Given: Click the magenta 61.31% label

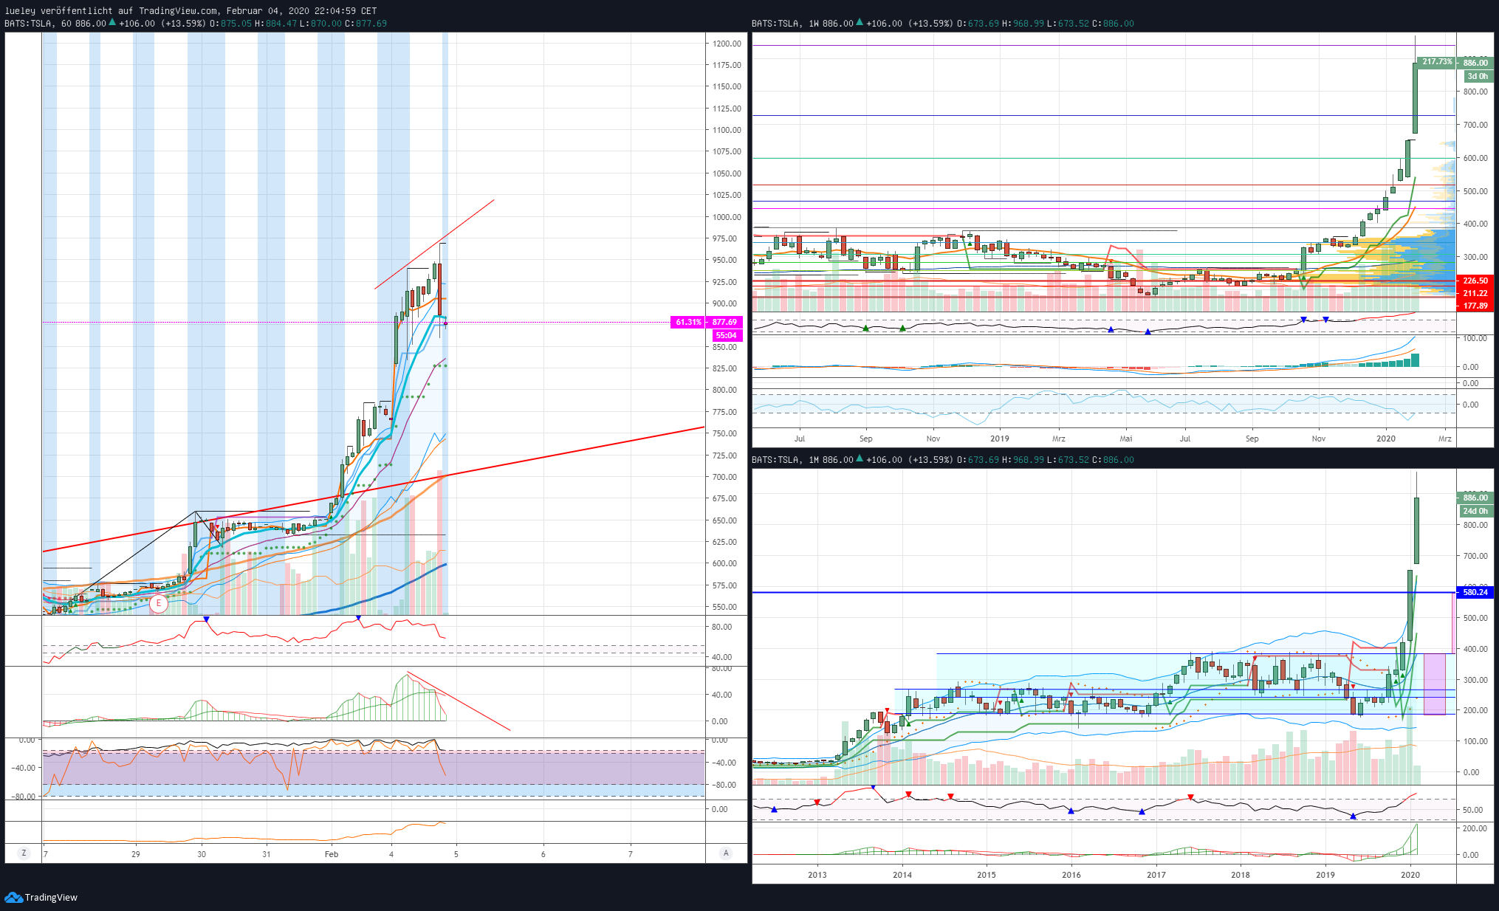Looking at the screenshot, I should (x=687, y=322).
